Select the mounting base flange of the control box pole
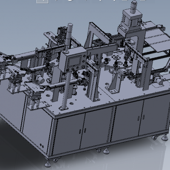The height and width of the screenshot is (170, 170). pos(64,108)
